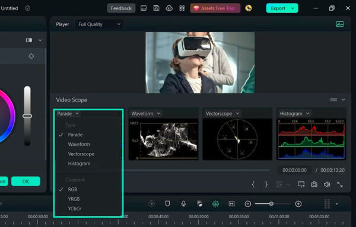Set mark out with the right brace icon
Screen dimensions: 356x227
[x=266, y=184]
